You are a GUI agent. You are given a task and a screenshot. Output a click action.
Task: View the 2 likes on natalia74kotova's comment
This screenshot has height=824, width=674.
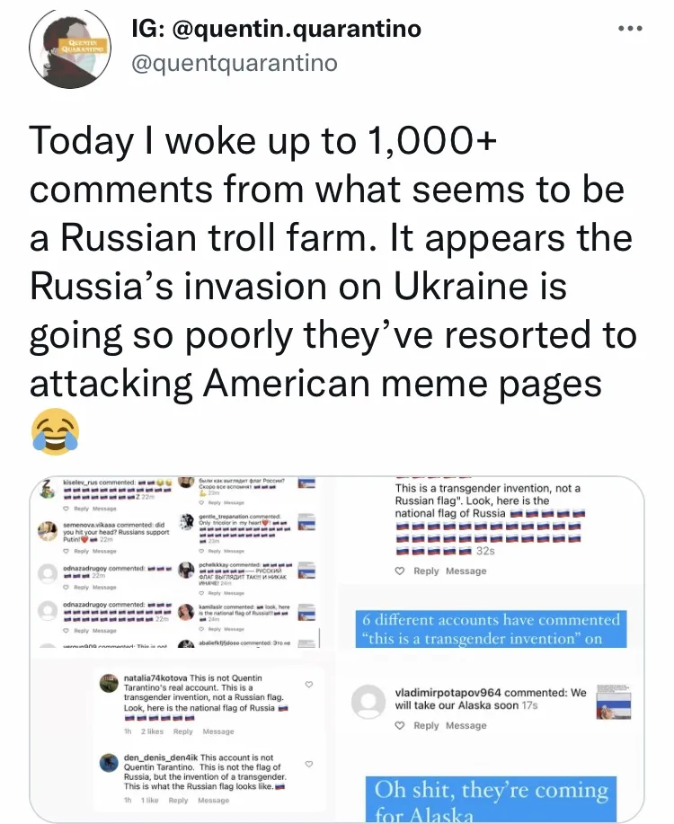pos(151,732)
